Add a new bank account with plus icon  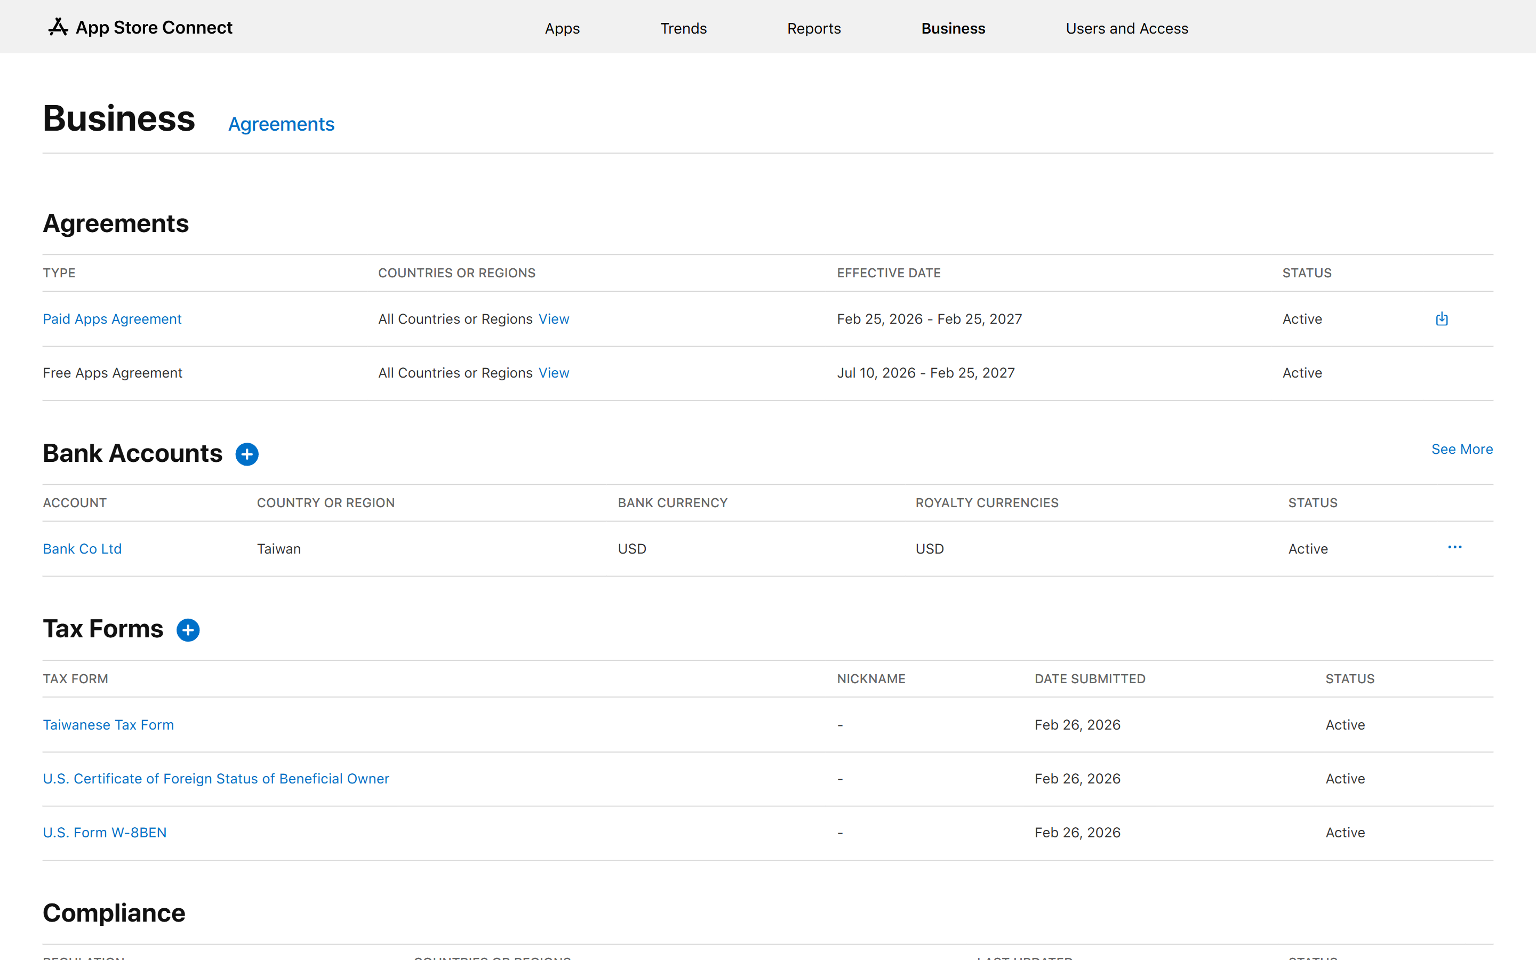coord(247,454)
